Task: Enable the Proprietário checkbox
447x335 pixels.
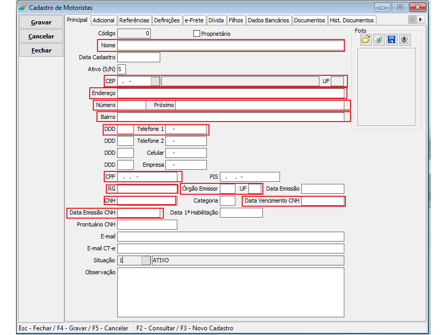Action: coord(197,34)
